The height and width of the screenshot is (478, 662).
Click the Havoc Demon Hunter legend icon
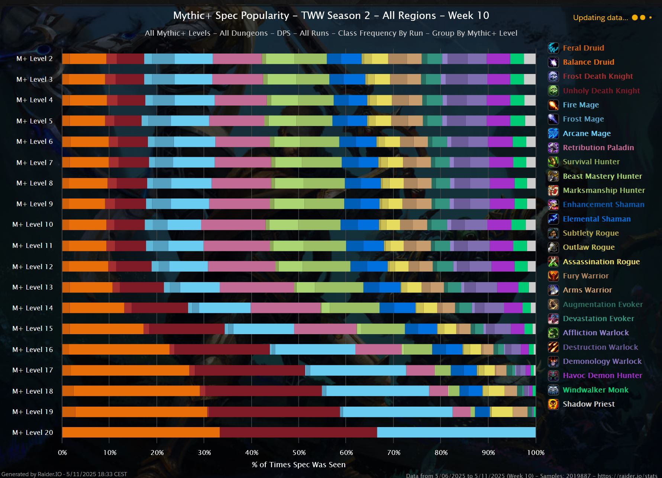(553, 375)
